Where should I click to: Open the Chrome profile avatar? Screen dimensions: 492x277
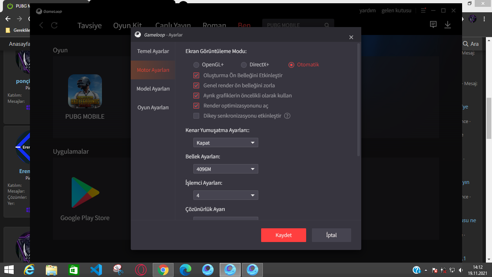[x=473, y=19]
